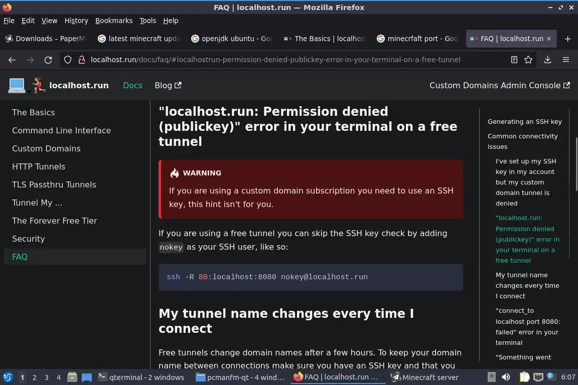
Task: Switch to the openjdk ubuntu Google tab
Action: coord(233,39)
